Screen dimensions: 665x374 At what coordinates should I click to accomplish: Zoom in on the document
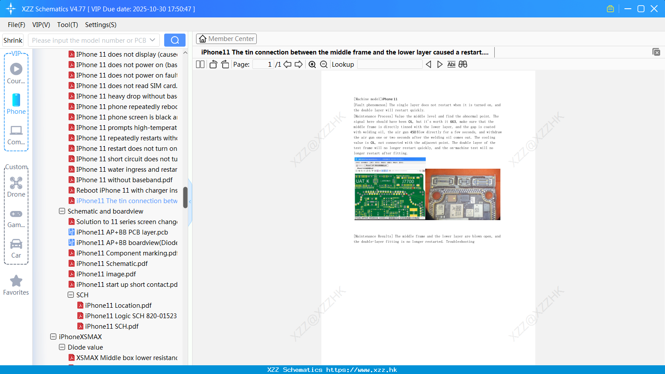312,65
